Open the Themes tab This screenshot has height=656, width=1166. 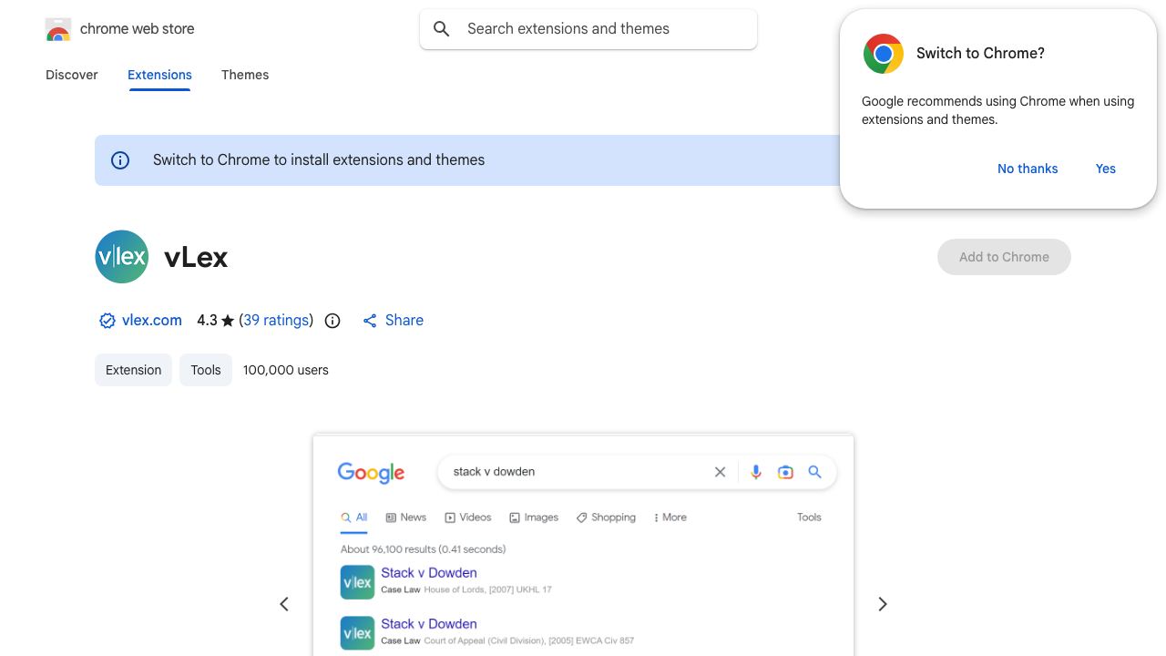(245, 75)
